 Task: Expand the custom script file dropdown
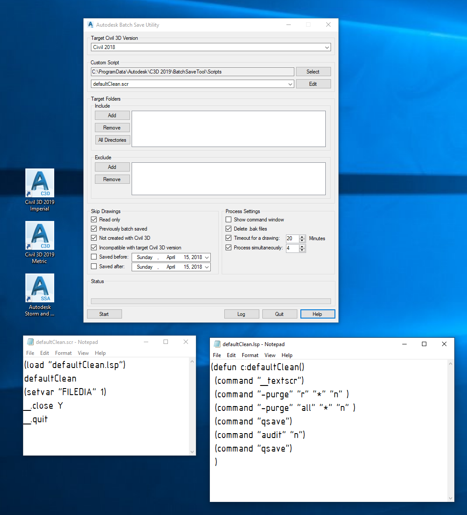coord(290,84)
